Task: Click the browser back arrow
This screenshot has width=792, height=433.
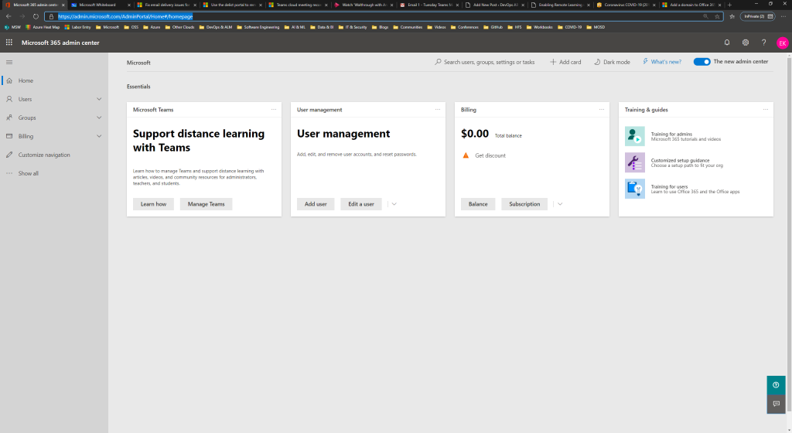Action: tap(9, 16)
